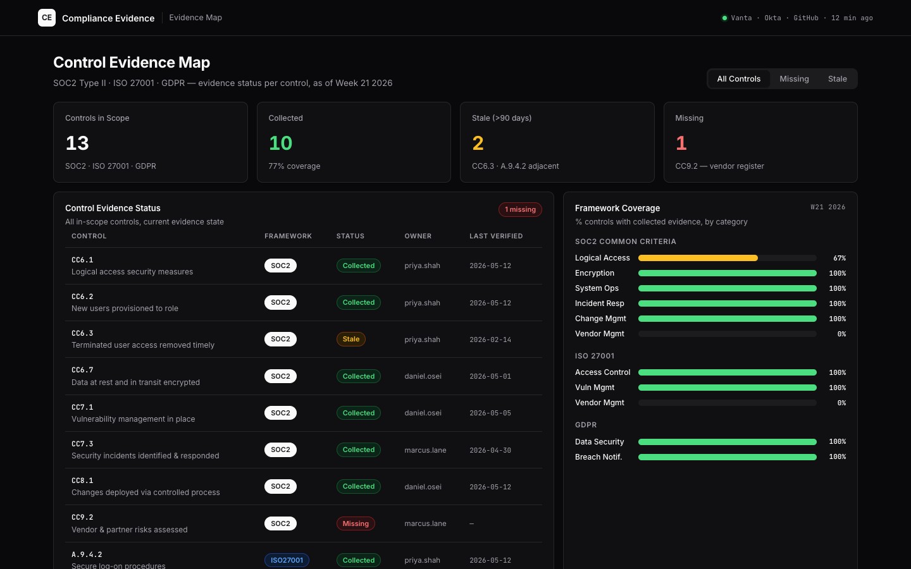Click the Missing status badge for CC9.2
The image size is (911, 569).
pyautogui.click(x=356, y=523)
